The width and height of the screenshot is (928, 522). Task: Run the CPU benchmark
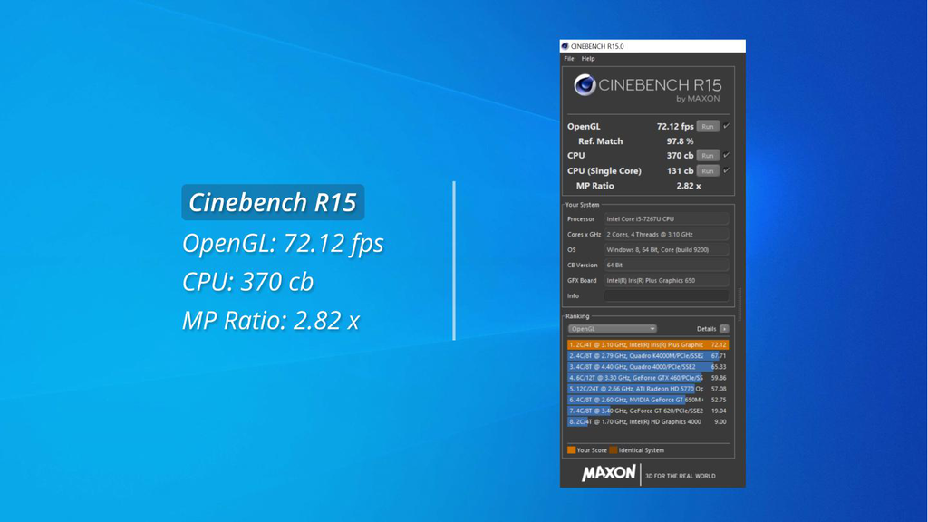(x=708, y=156)
